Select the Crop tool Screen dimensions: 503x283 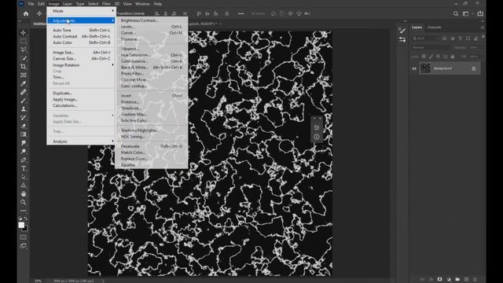[x=24, y=66]
